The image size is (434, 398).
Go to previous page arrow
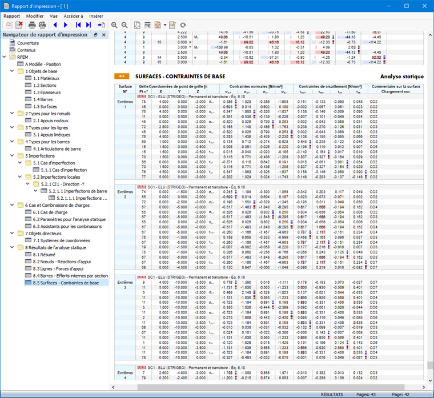pos(55,25)
